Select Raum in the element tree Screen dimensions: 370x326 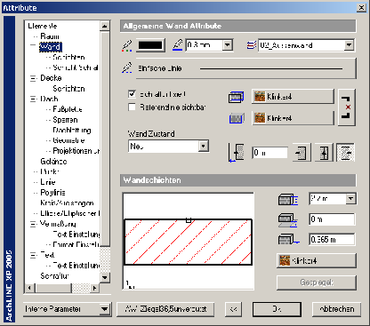[50, 36]
